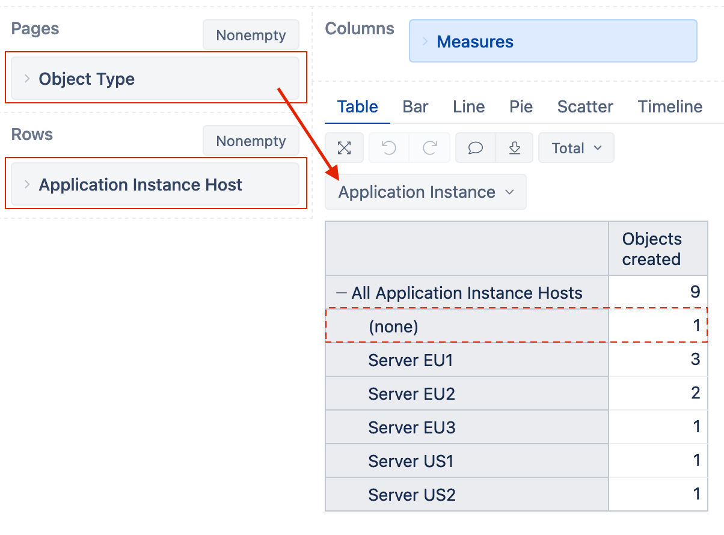The image size is (724, 535).
Task: Select the (none) row member
Action: coord(393,326)
